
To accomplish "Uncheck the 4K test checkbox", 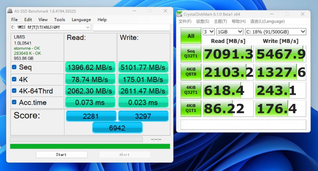I will coord(14,79).
